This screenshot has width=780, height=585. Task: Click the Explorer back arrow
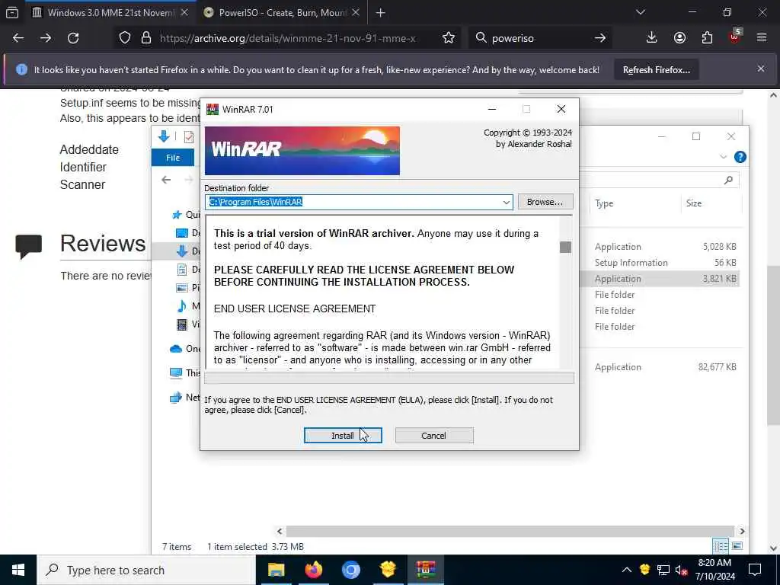pyautogui.click(x=166, y=180)
